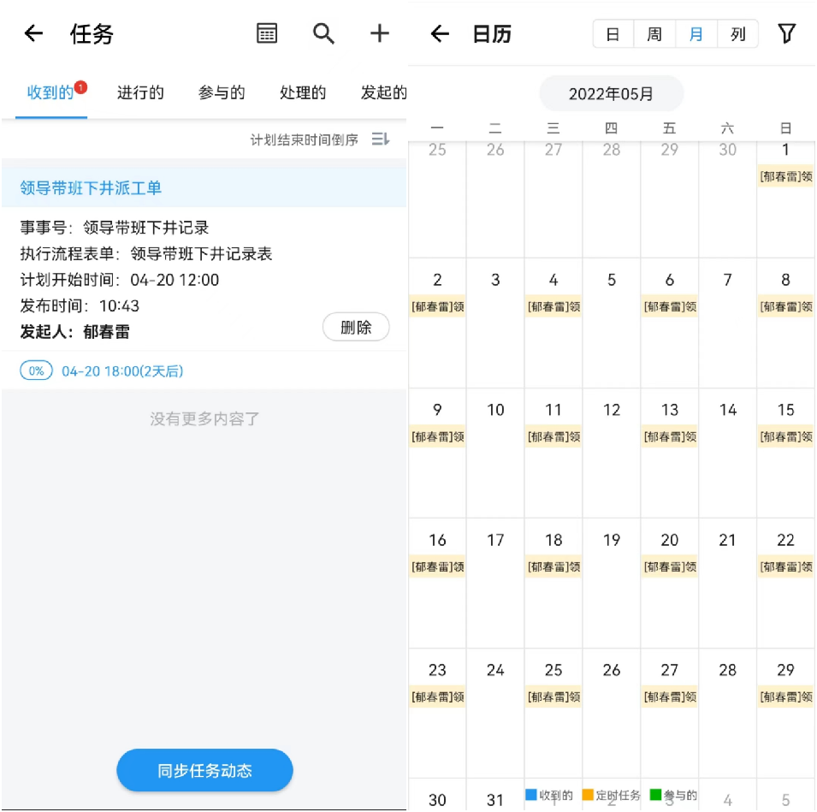817x812 pixels.
Task: Select date 17 in the calendar
Action: click(495, 541)
